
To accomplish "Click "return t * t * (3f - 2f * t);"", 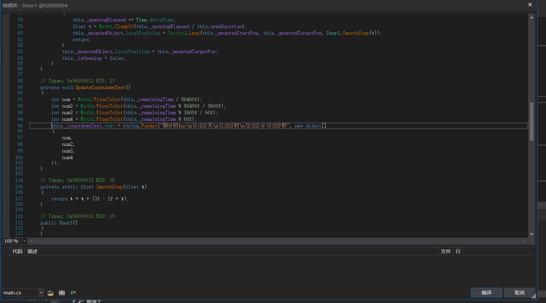I will [90, 199].
